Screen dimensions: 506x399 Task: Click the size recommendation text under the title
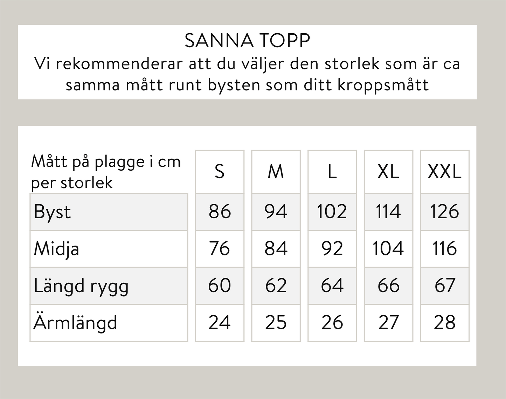click(247, 74)
